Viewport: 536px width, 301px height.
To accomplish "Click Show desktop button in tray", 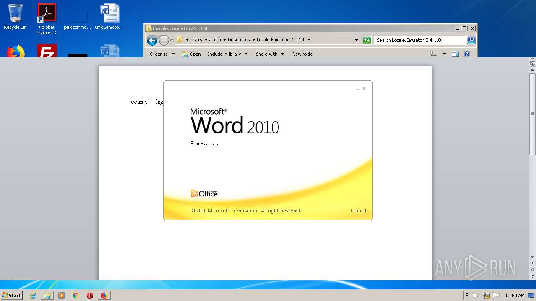I will [531, 296].
